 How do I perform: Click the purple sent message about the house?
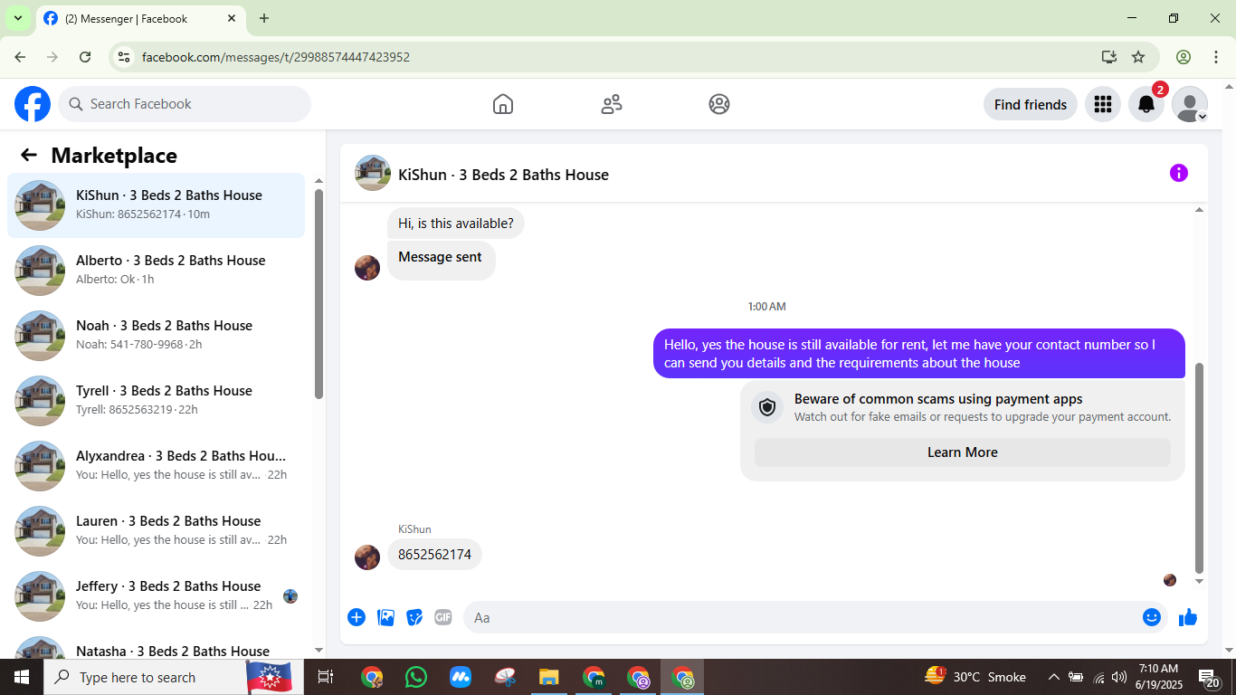[919, 354]
